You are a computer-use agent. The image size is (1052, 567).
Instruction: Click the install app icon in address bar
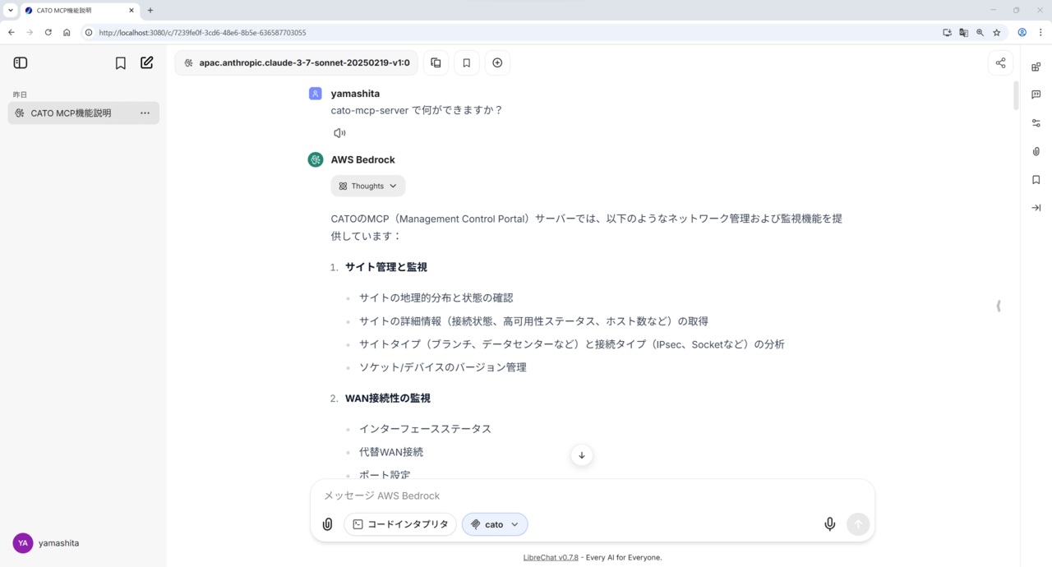947,33
